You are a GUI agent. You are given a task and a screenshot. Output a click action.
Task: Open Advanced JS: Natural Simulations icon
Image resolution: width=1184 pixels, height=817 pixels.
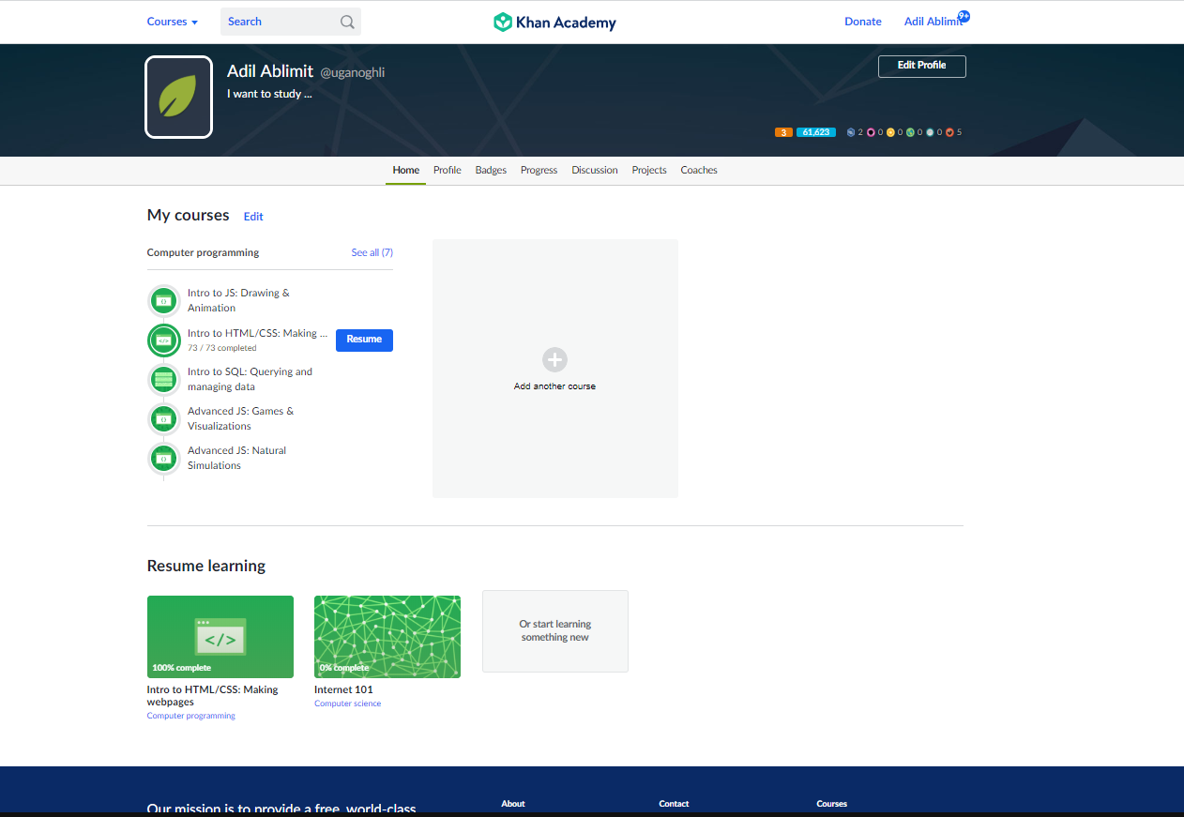(164, 459)
